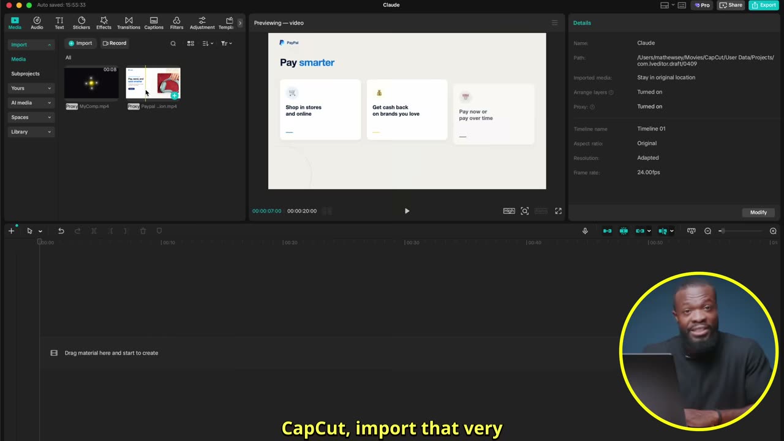Switch media view to grid layout
The image size is (784, 441).
190,43
